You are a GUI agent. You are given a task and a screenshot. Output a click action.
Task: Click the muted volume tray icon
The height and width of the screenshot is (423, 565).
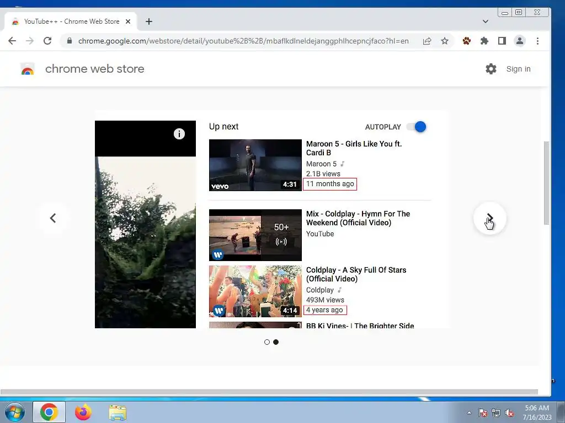coord(509,413)
